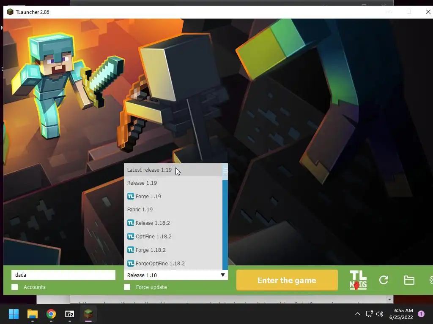Pick Release 1.18.2 from the list
This screenshot has height=324, width=433.
point(173,223)
